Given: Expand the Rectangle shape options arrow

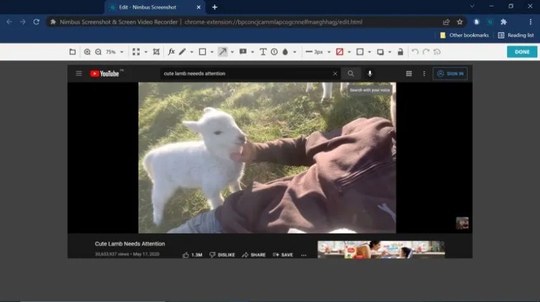Looking at the screenshot, I should 212,52.
